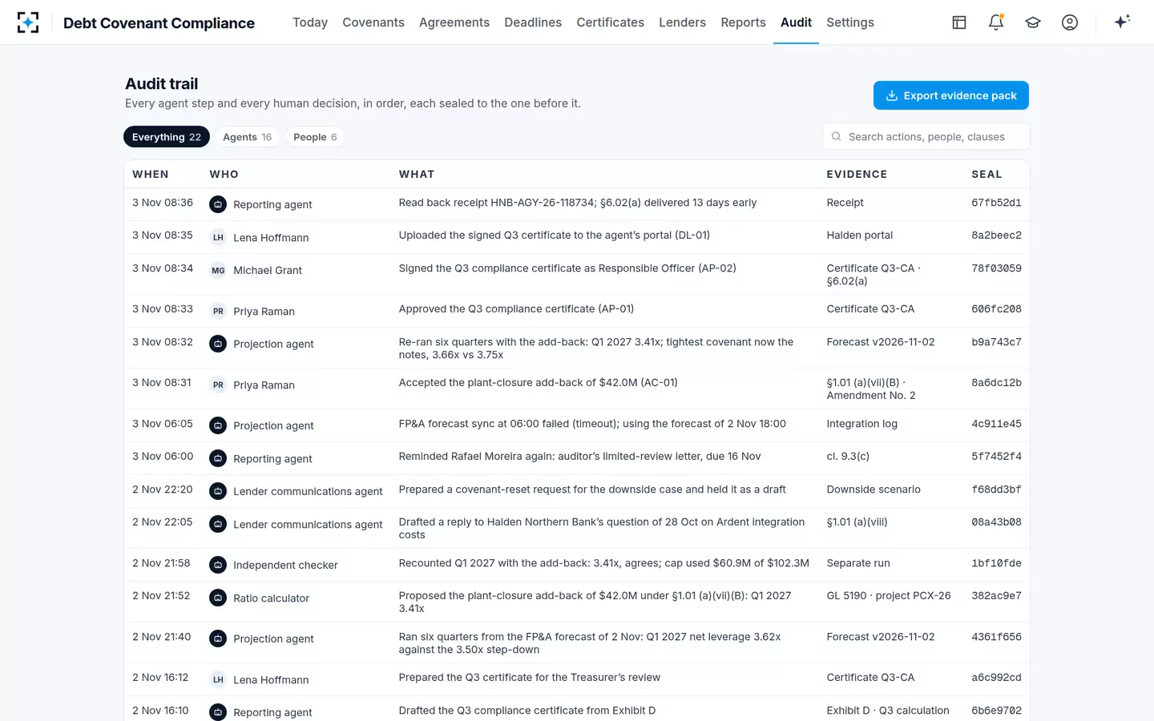Viewport: 1154px width, 721px height.
Task: Click the Lender communications agent avatar at 2 Nov 22:20
Action: coord(218,491)
